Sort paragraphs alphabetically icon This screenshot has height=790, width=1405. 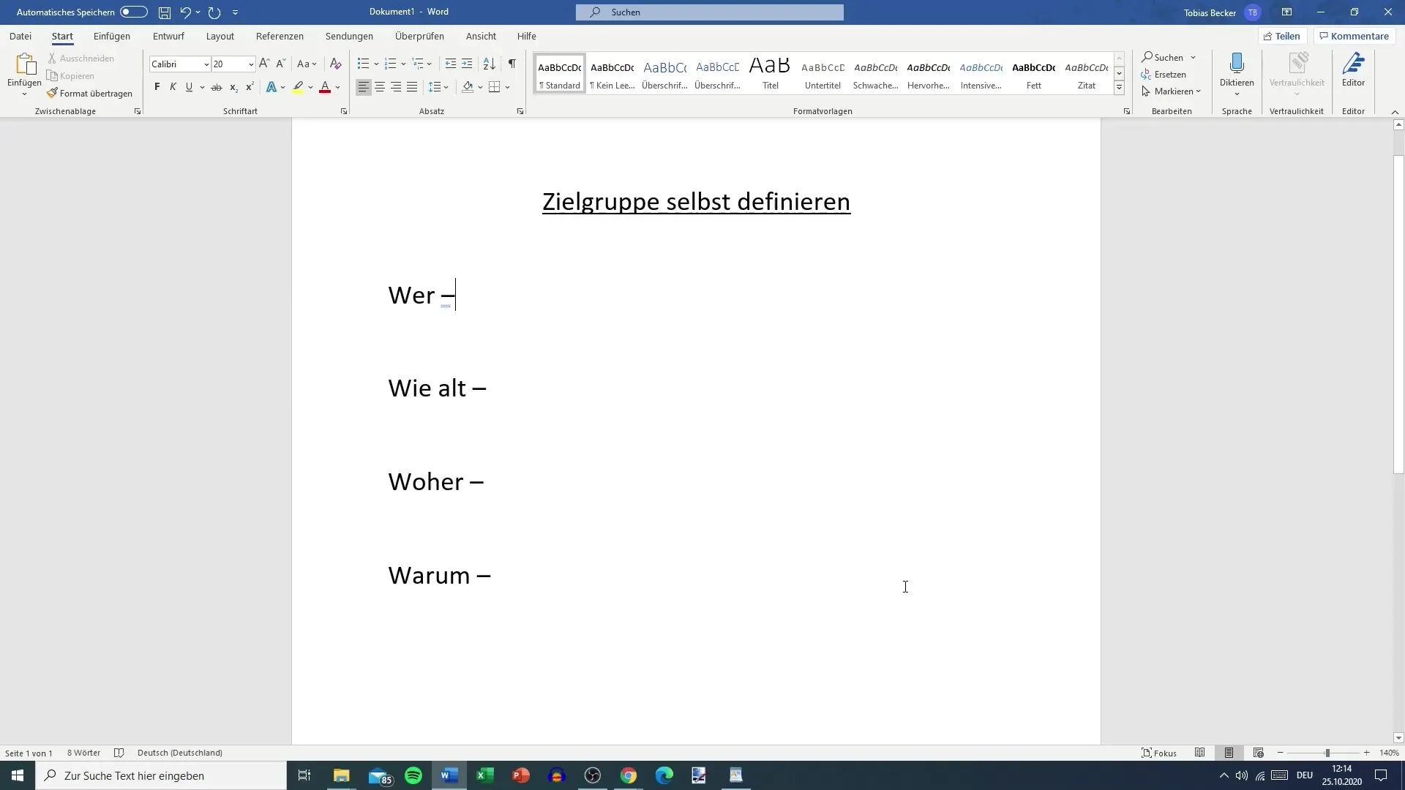[490, 64]
